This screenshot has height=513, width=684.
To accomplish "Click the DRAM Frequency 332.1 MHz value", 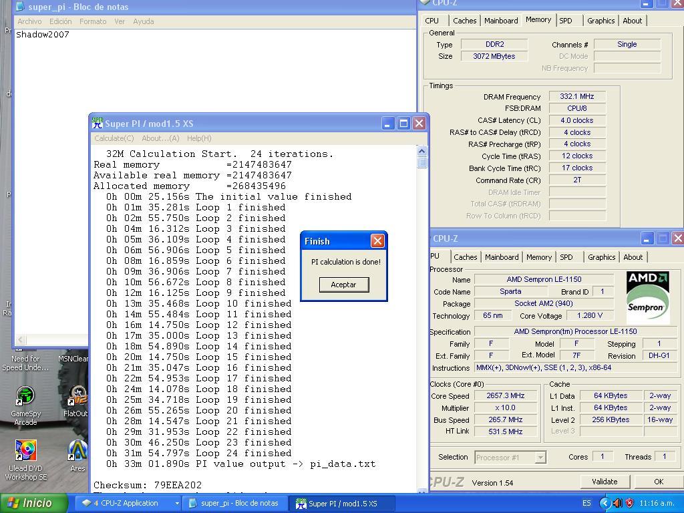I will 577,96.
